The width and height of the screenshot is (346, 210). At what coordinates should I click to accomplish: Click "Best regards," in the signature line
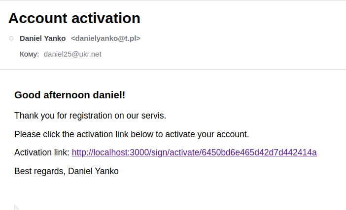[x=40, y=171]
